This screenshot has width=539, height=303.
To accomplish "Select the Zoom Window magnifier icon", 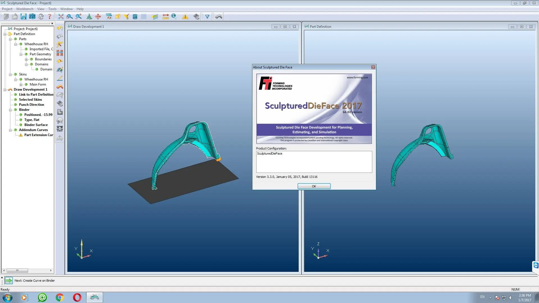I will (x=70, y=17).
